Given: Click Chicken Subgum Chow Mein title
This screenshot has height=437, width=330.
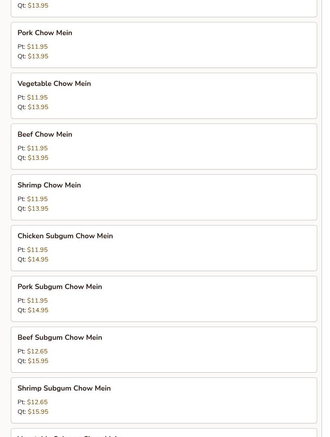Looking at the screenshot, I should (65, 236).
